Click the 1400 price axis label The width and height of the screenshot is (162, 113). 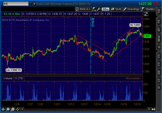click(146, 64)
